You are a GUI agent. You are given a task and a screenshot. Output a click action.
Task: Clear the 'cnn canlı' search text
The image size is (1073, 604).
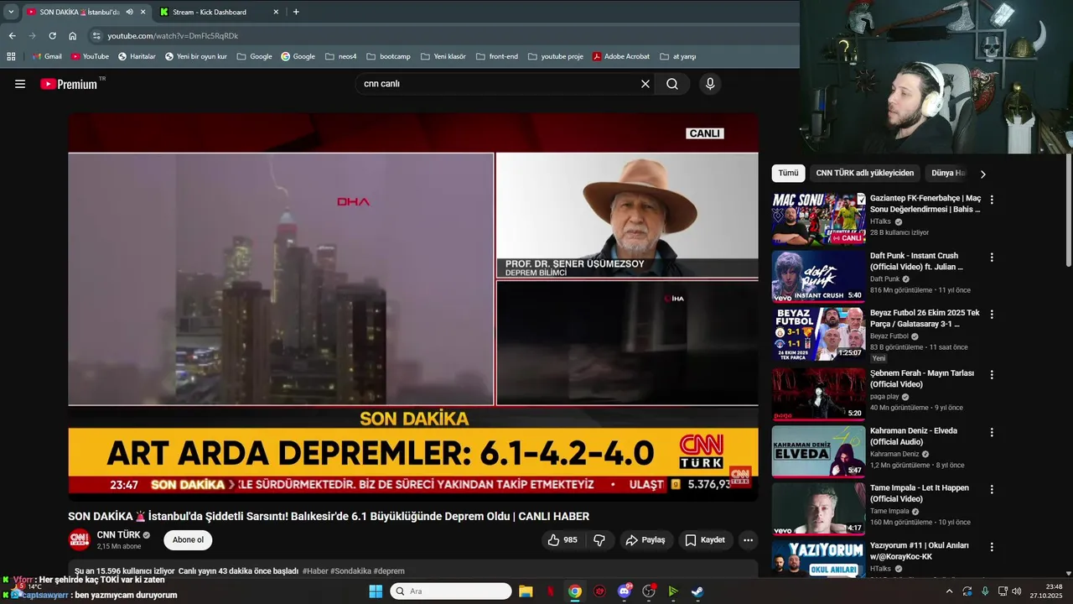click(x=645, y=84)
